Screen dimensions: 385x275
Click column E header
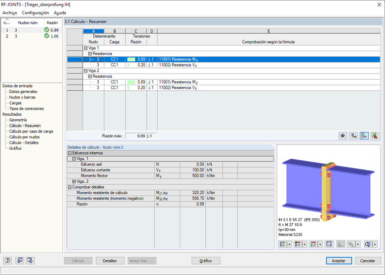click(268, 31)
